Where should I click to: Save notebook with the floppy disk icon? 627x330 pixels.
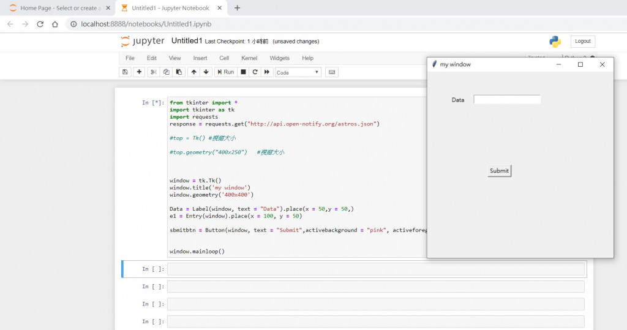125,72
